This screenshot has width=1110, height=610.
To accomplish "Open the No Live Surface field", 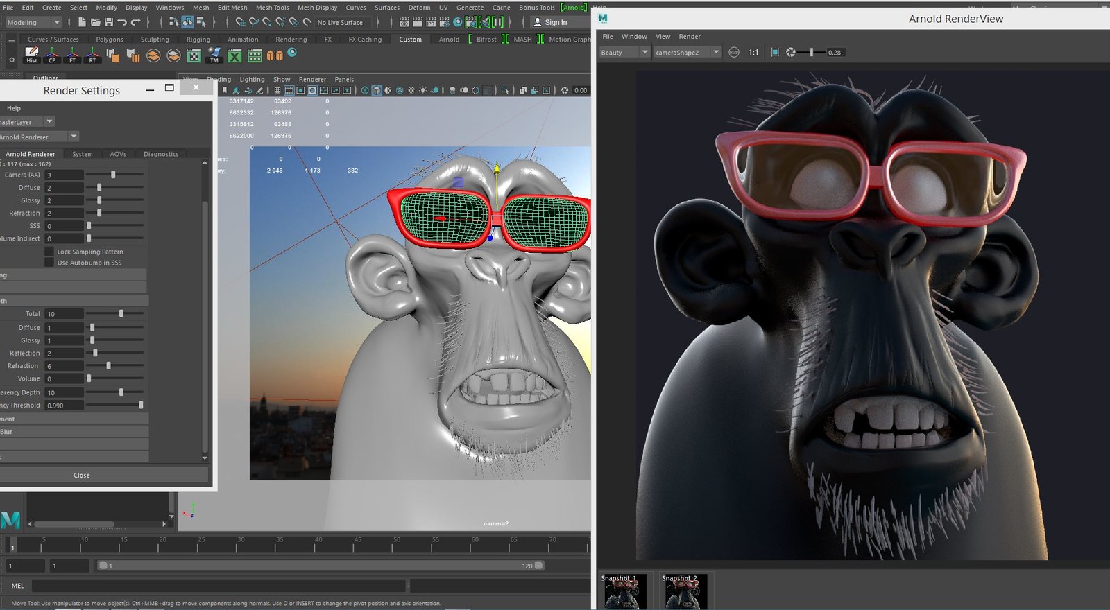I will click(344, 22).
